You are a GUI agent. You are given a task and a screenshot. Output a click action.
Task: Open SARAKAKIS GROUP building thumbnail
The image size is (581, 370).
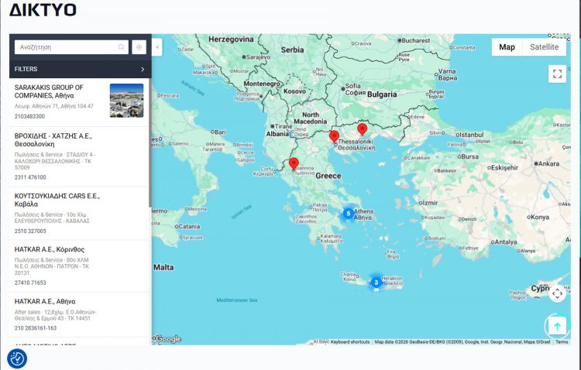pos(126,101)
